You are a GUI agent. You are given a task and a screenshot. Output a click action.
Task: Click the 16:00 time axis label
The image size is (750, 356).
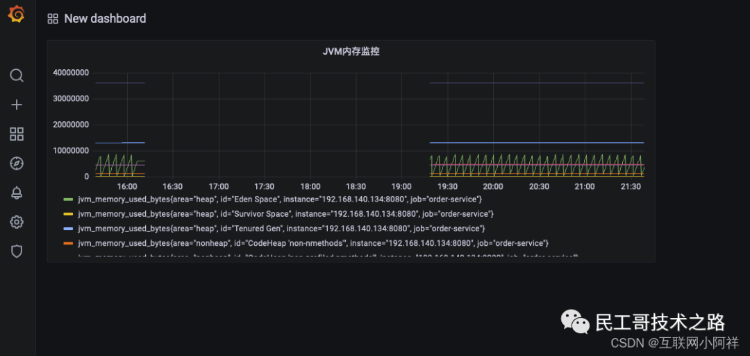coord(127,186)
